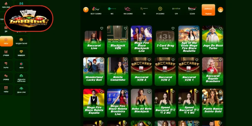Image resolution: width=252 pixels, height=126 pixels.
Task: Launch Mega Fire Blaze Roleta Brasileira Live
Action: (117, 103)
